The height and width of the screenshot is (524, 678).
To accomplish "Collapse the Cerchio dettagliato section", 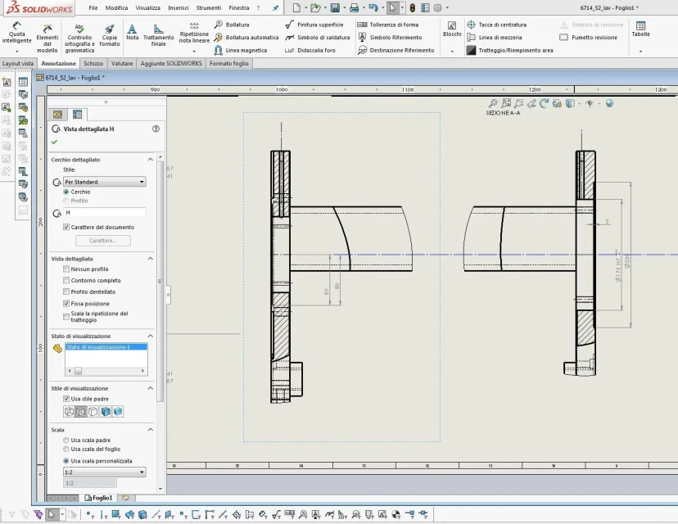I will tap(151, 160).
